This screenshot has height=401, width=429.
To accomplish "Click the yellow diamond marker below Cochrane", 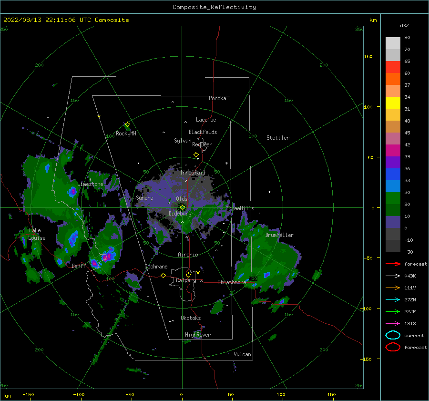I will (163, 275).
